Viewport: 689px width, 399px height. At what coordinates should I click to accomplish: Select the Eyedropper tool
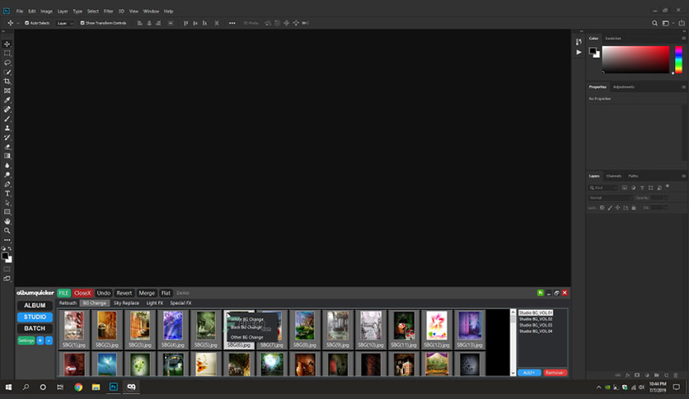coord(7,101)
